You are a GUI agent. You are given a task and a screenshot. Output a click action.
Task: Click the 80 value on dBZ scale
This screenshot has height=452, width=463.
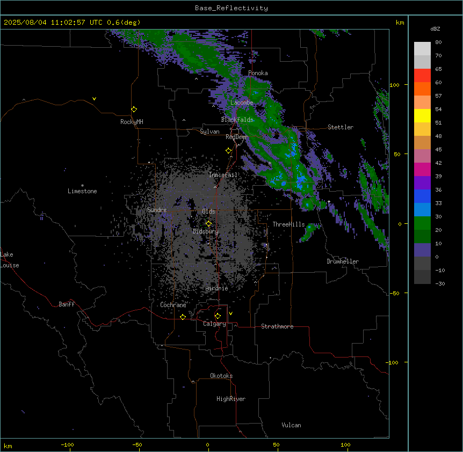(438, 42)
